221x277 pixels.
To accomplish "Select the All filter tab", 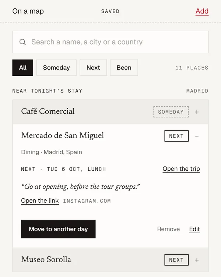I will [x=22, y=68].
